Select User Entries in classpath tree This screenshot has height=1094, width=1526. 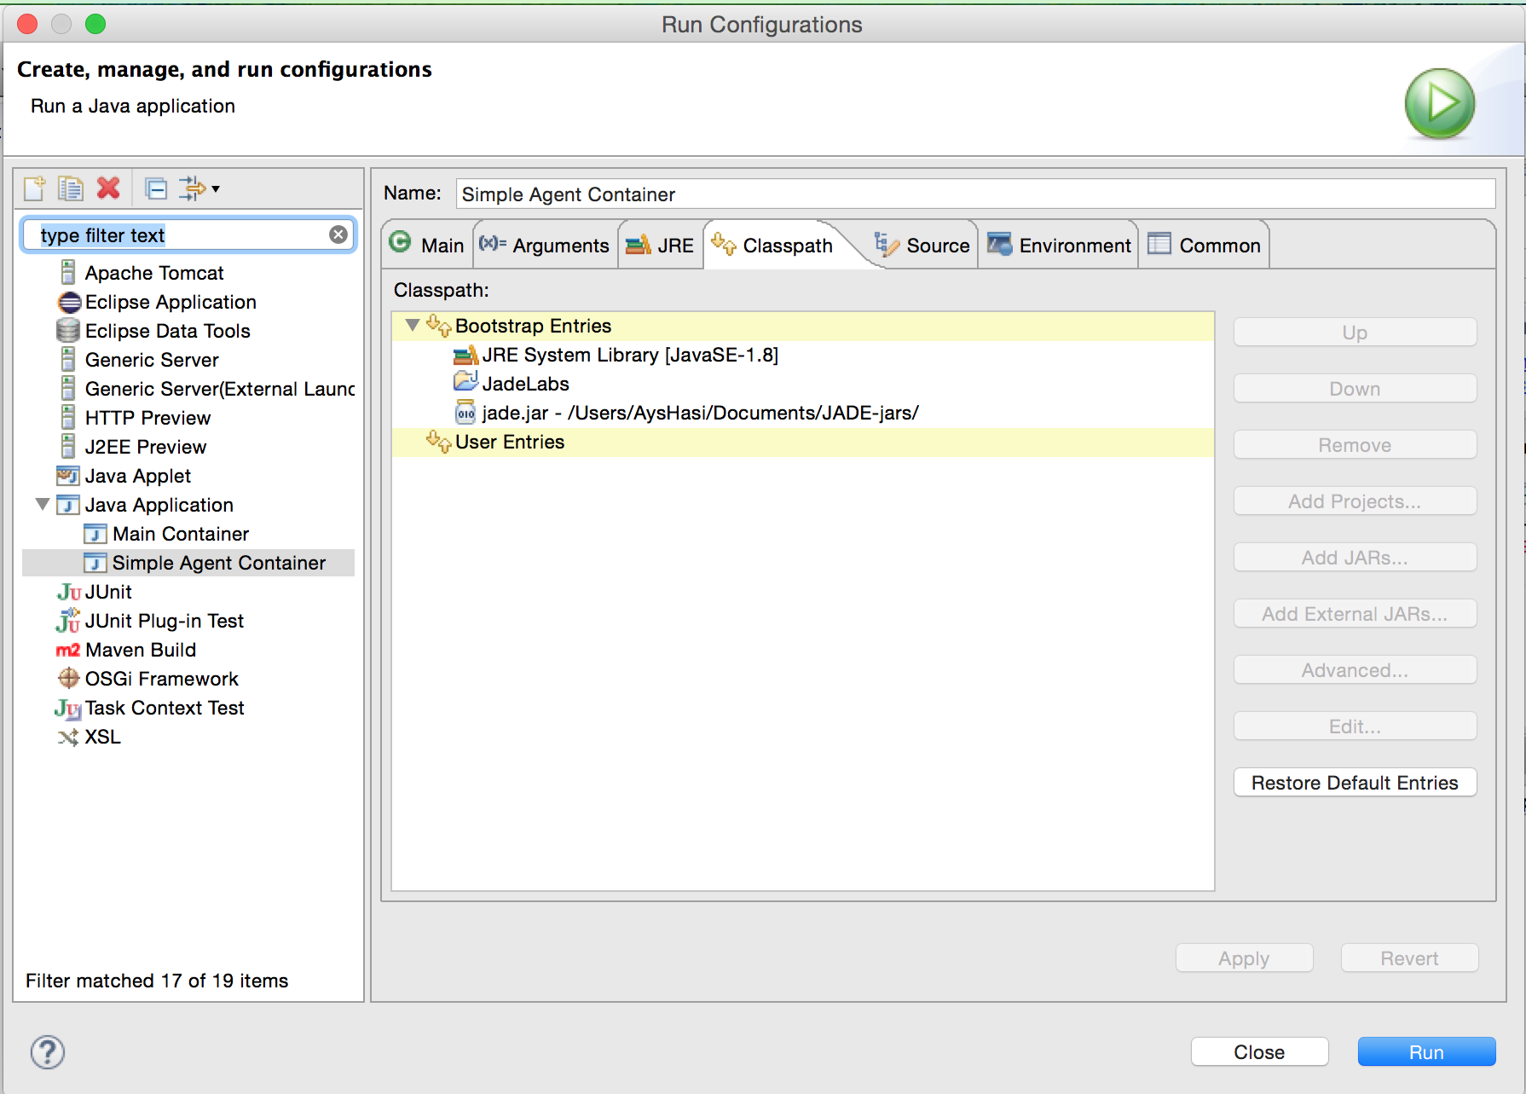point(510,442)
